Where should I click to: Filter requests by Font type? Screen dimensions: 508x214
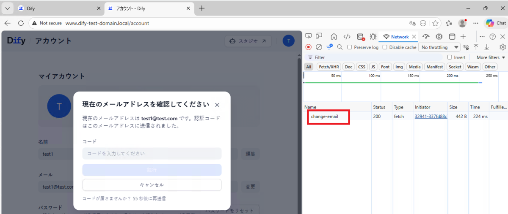(385, 67)
